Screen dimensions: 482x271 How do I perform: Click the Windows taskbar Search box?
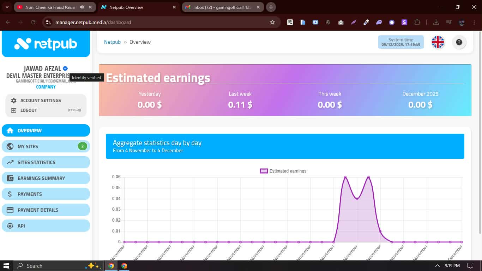coord(58,266)
